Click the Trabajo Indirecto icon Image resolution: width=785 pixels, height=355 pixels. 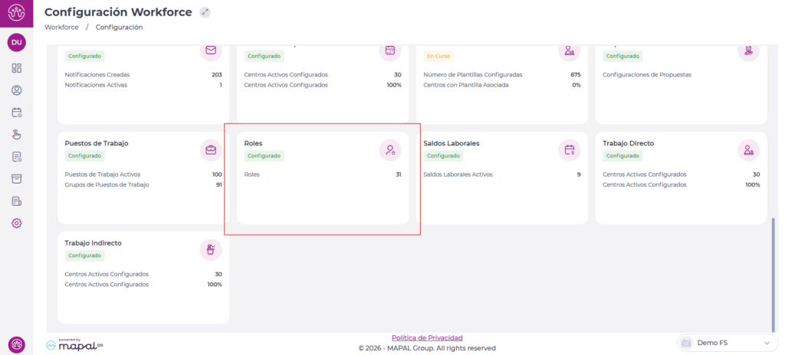(211, 249)
